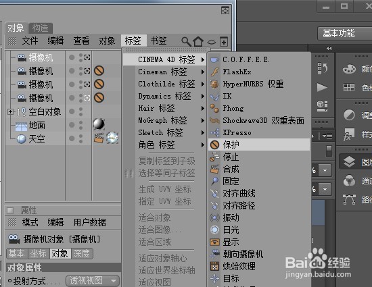Select the 空白对象 object
Screen dimensions: 372x287
point(45,111)
